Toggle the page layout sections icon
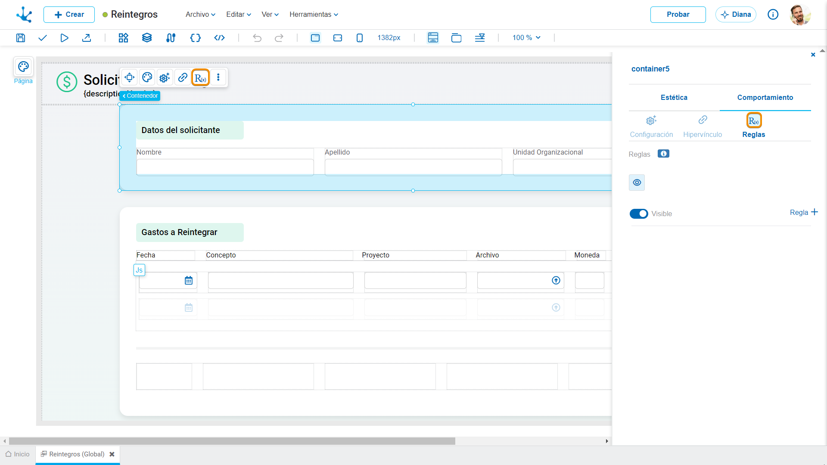Image resolution: width=827 pixels, height=465 pixels. (433, 38)
